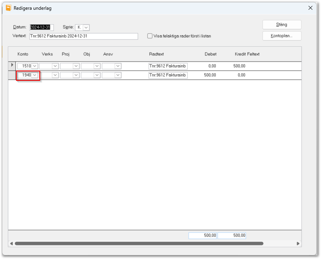Click the Ansv column header
This screenshot has height=259, width=321.
108,54
